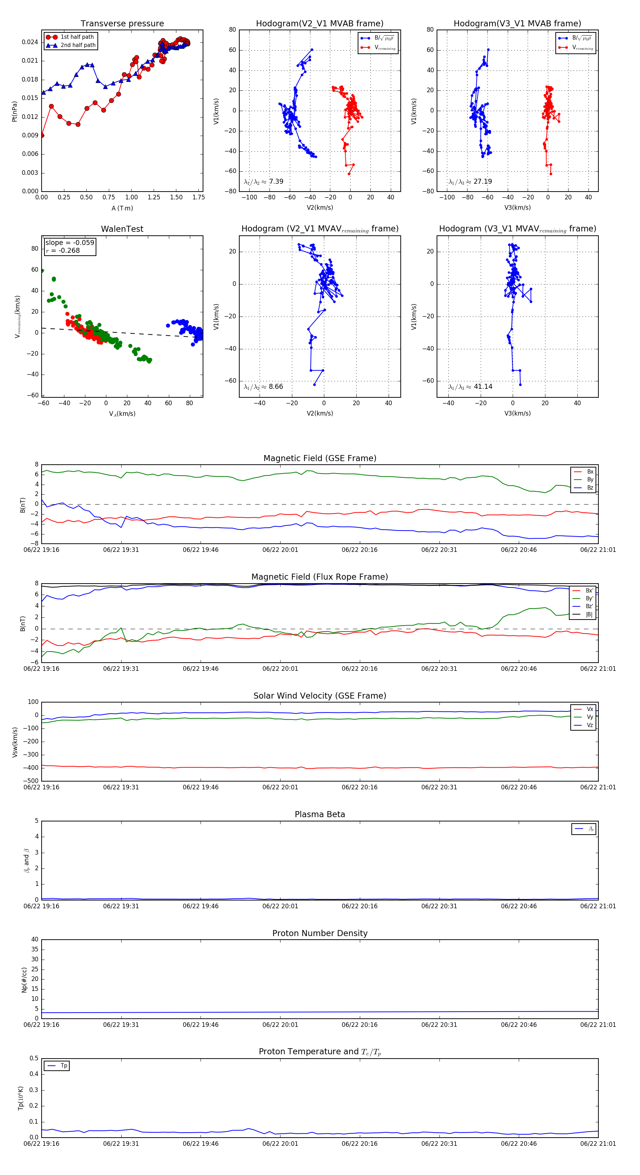The image size is (640, 1175).
Task: Click 'Solar Wind Velocity (GSE Frame)' title
Action: [x=320, y=696]
